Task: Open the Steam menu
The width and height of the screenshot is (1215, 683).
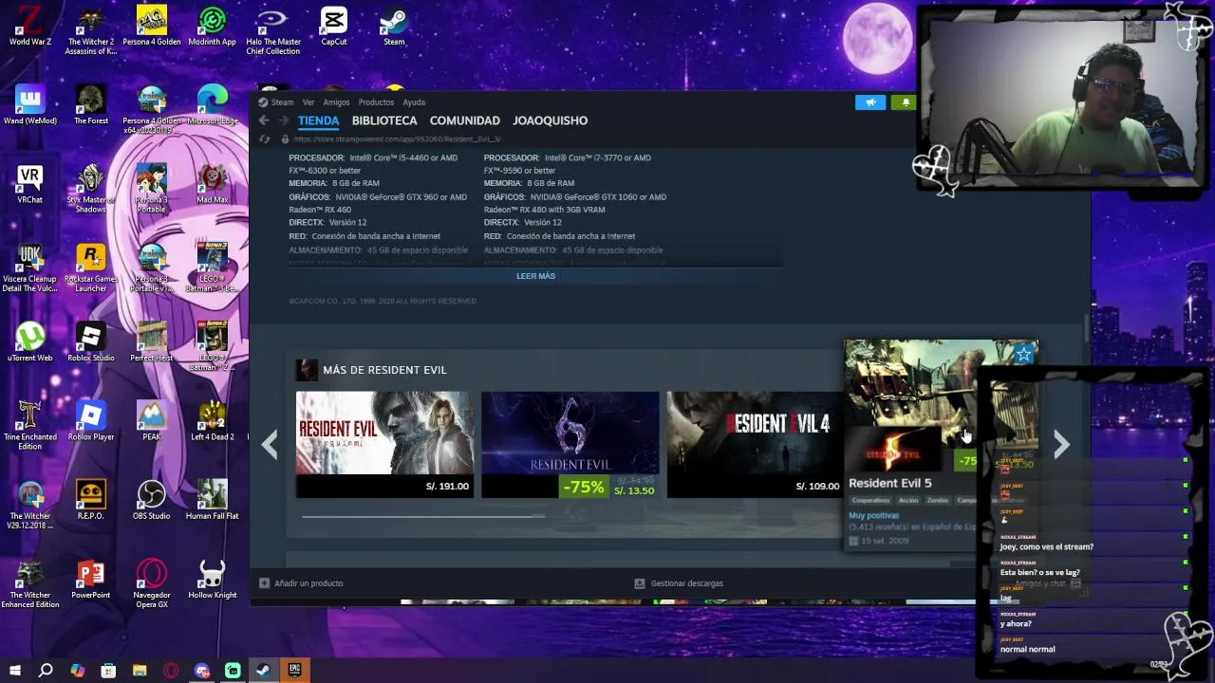Action: tap(282, 102)
